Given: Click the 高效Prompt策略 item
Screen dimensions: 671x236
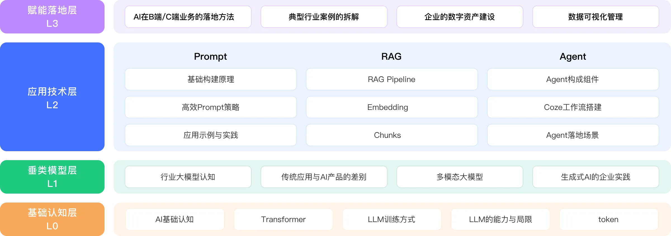Looking at the screenshot, I should [211, 107].
